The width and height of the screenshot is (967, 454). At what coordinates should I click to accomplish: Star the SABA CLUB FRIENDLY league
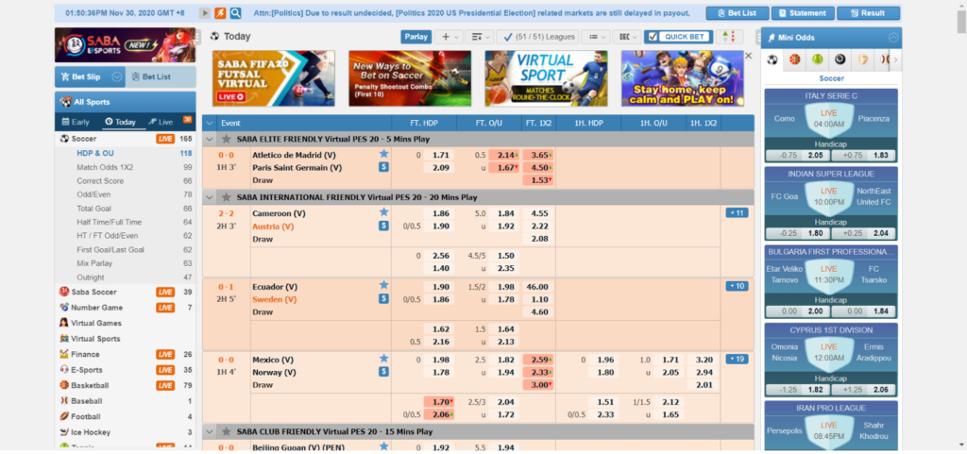(x=227, y=432)
